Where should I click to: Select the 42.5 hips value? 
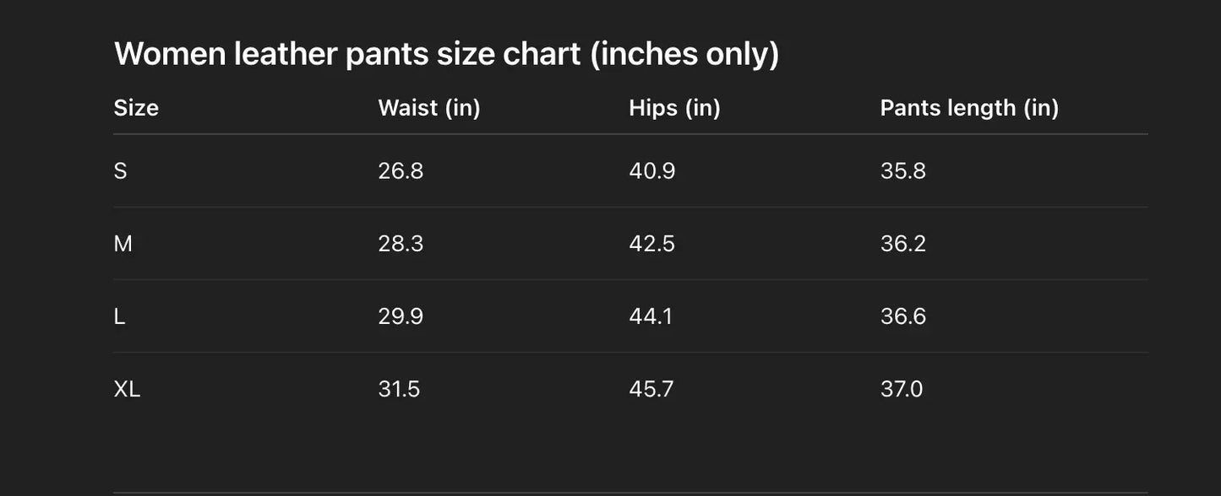[x=651, y=244]
